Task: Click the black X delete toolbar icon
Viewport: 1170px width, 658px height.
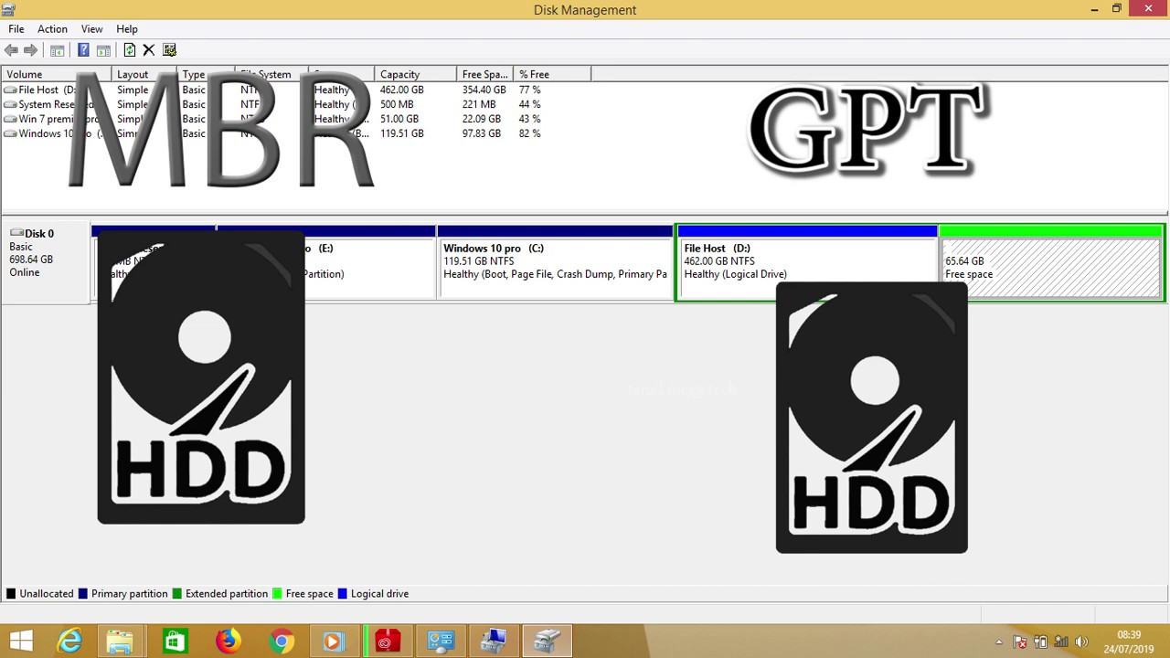Action: (149, 50)
